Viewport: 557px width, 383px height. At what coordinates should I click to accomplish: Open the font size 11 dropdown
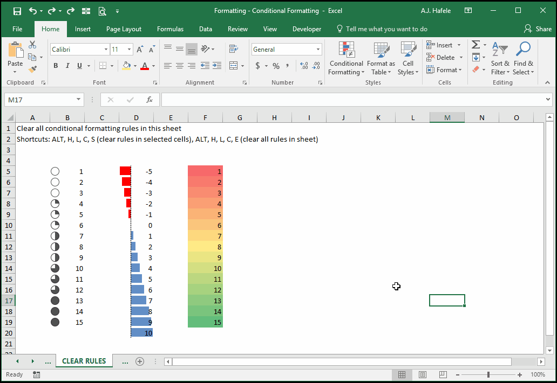pos(130,50)
